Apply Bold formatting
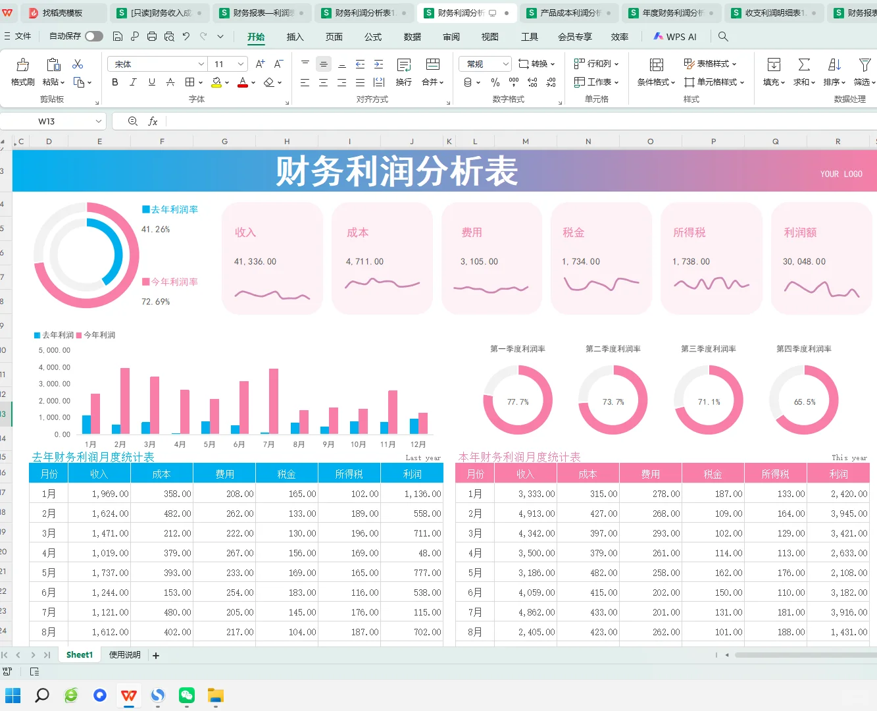Viewport: 877px width, 711px height. tap(115, 82)
